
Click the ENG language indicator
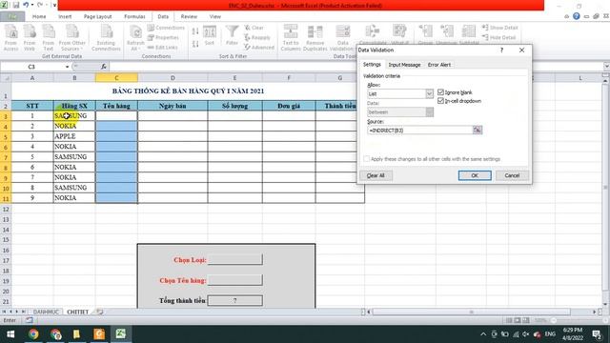pos(550,334)
